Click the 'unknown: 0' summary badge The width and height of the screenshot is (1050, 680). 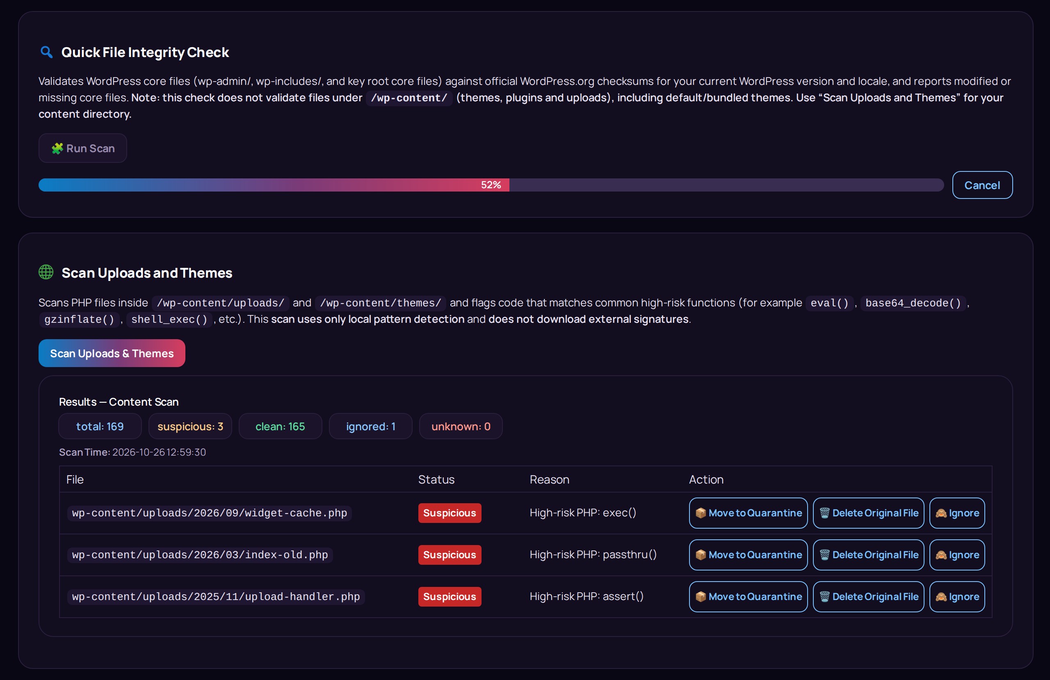(461, 426)
